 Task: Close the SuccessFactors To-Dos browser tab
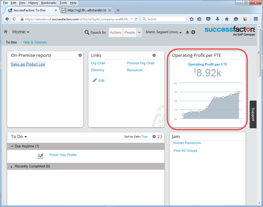[x=56, y=10]
